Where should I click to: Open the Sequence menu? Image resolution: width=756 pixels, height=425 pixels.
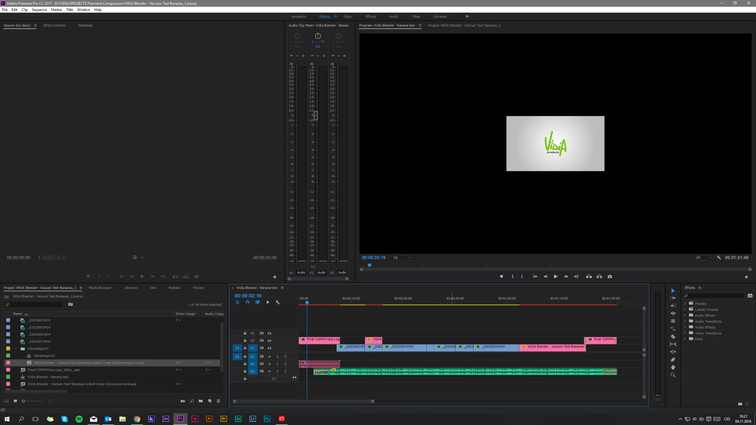pos(39,10)
